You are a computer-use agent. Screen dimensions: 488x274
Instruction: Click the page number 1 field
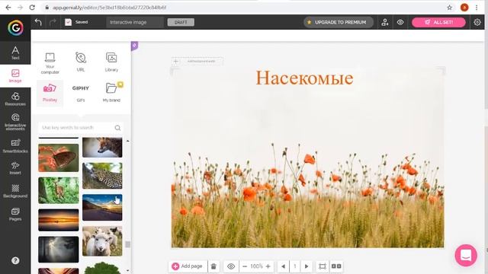(x=295, y=266)
